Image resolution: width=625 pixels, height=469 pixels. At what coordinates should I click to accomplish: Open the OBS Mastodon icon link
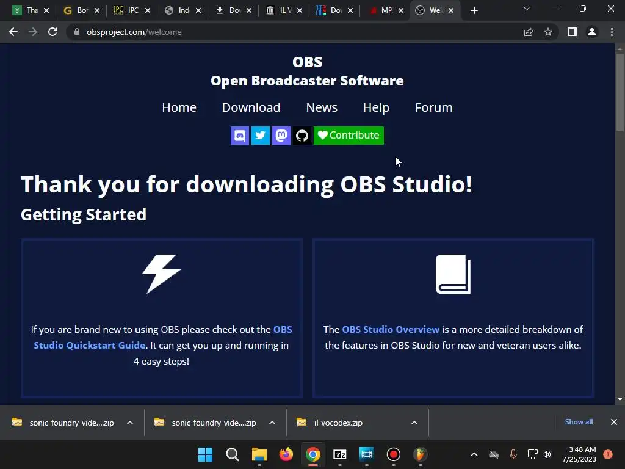281,136
